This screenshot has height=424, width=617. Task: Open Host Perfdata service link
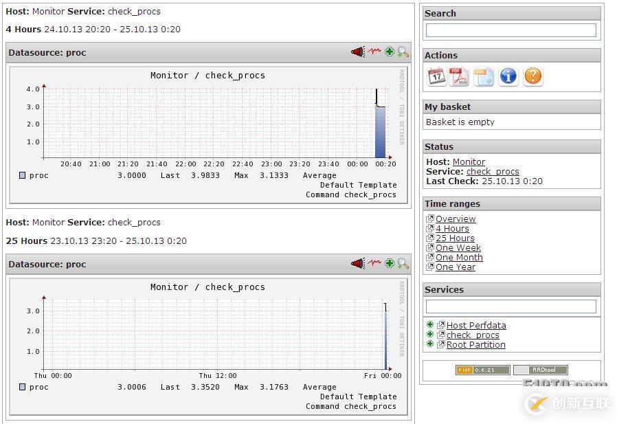point(477,326)
